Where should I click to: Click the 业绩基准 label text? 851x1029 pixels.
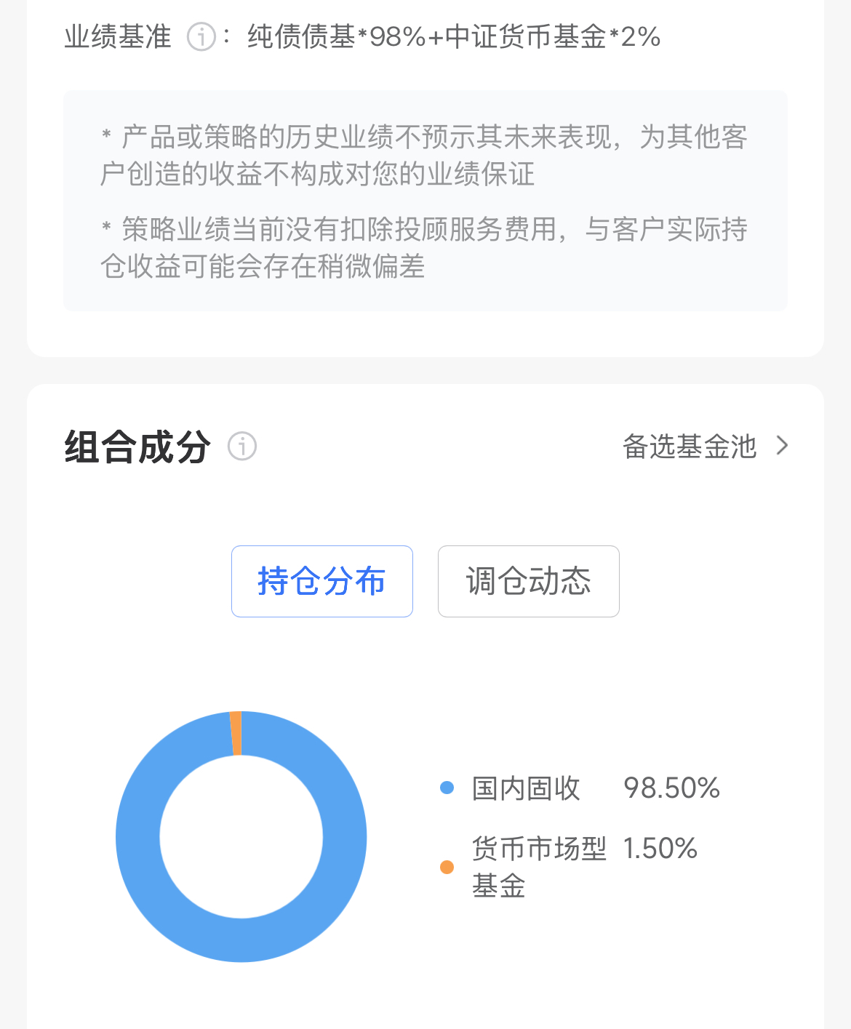point(118,36)
